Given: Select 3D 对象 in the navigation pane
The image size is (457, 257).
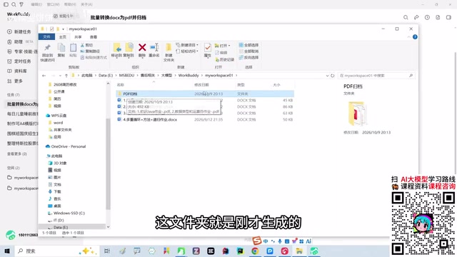Looking at the screenshot, I should click(x=57, y=163).
